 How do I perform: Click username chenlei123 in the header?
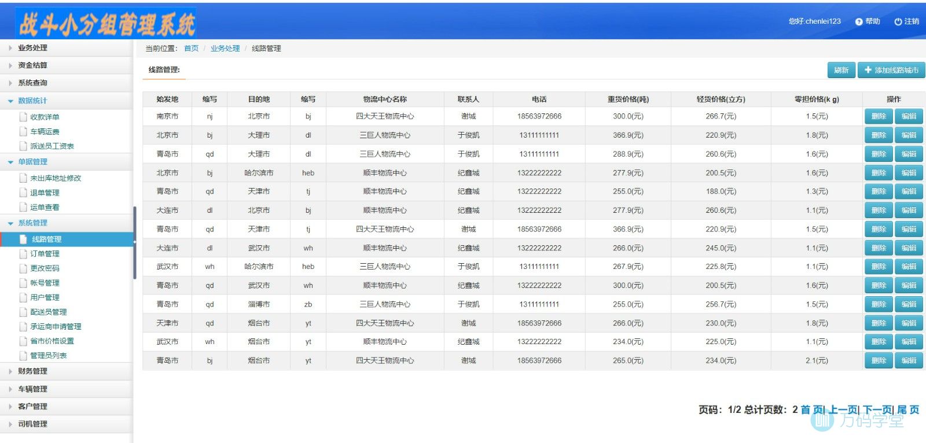[822, 21]
